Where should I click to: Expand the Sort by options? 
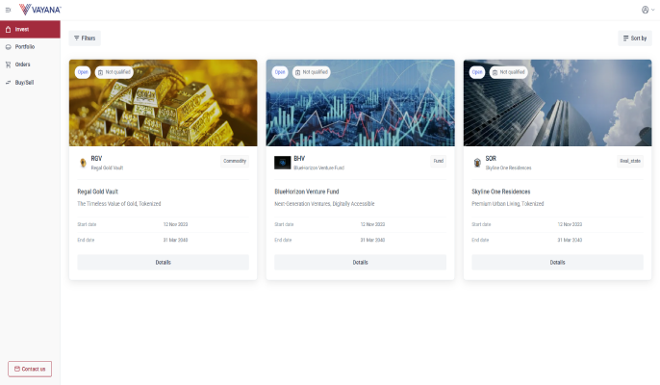coord(635,38)
